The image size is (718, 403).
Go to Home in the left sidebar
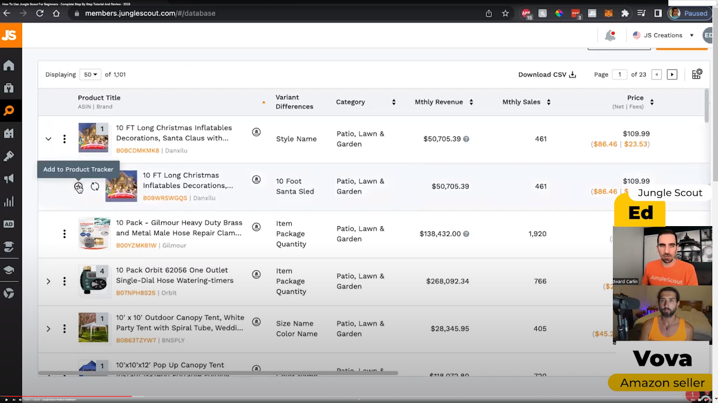[9, 65]
